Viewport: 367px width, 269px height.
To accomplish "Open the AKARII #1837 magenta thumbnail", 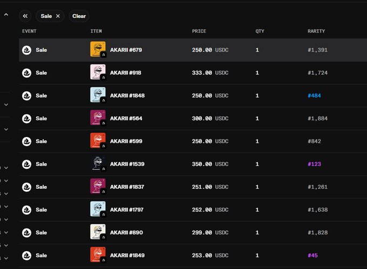I will [98, 186].
